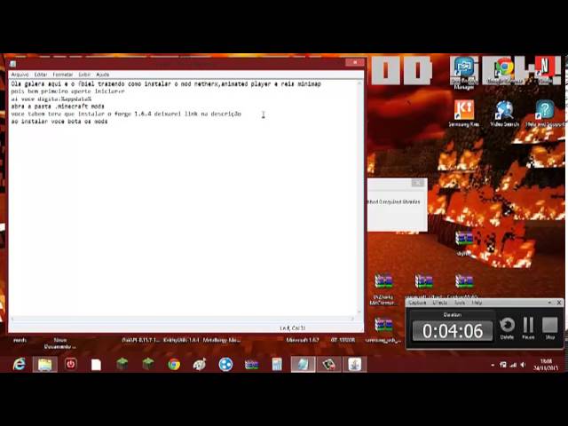Click the Notepad title bar icon

(x=13, y=64)
